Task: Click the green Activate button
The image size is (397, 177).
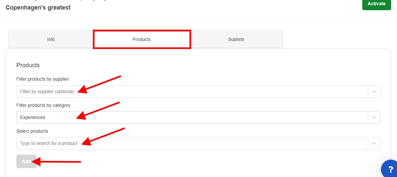Action: [x=376, y=4]
